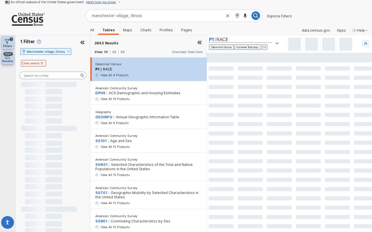Set results view to 25
The height and width of the screenshot is (232, 372).
click(x=114, y=52)
